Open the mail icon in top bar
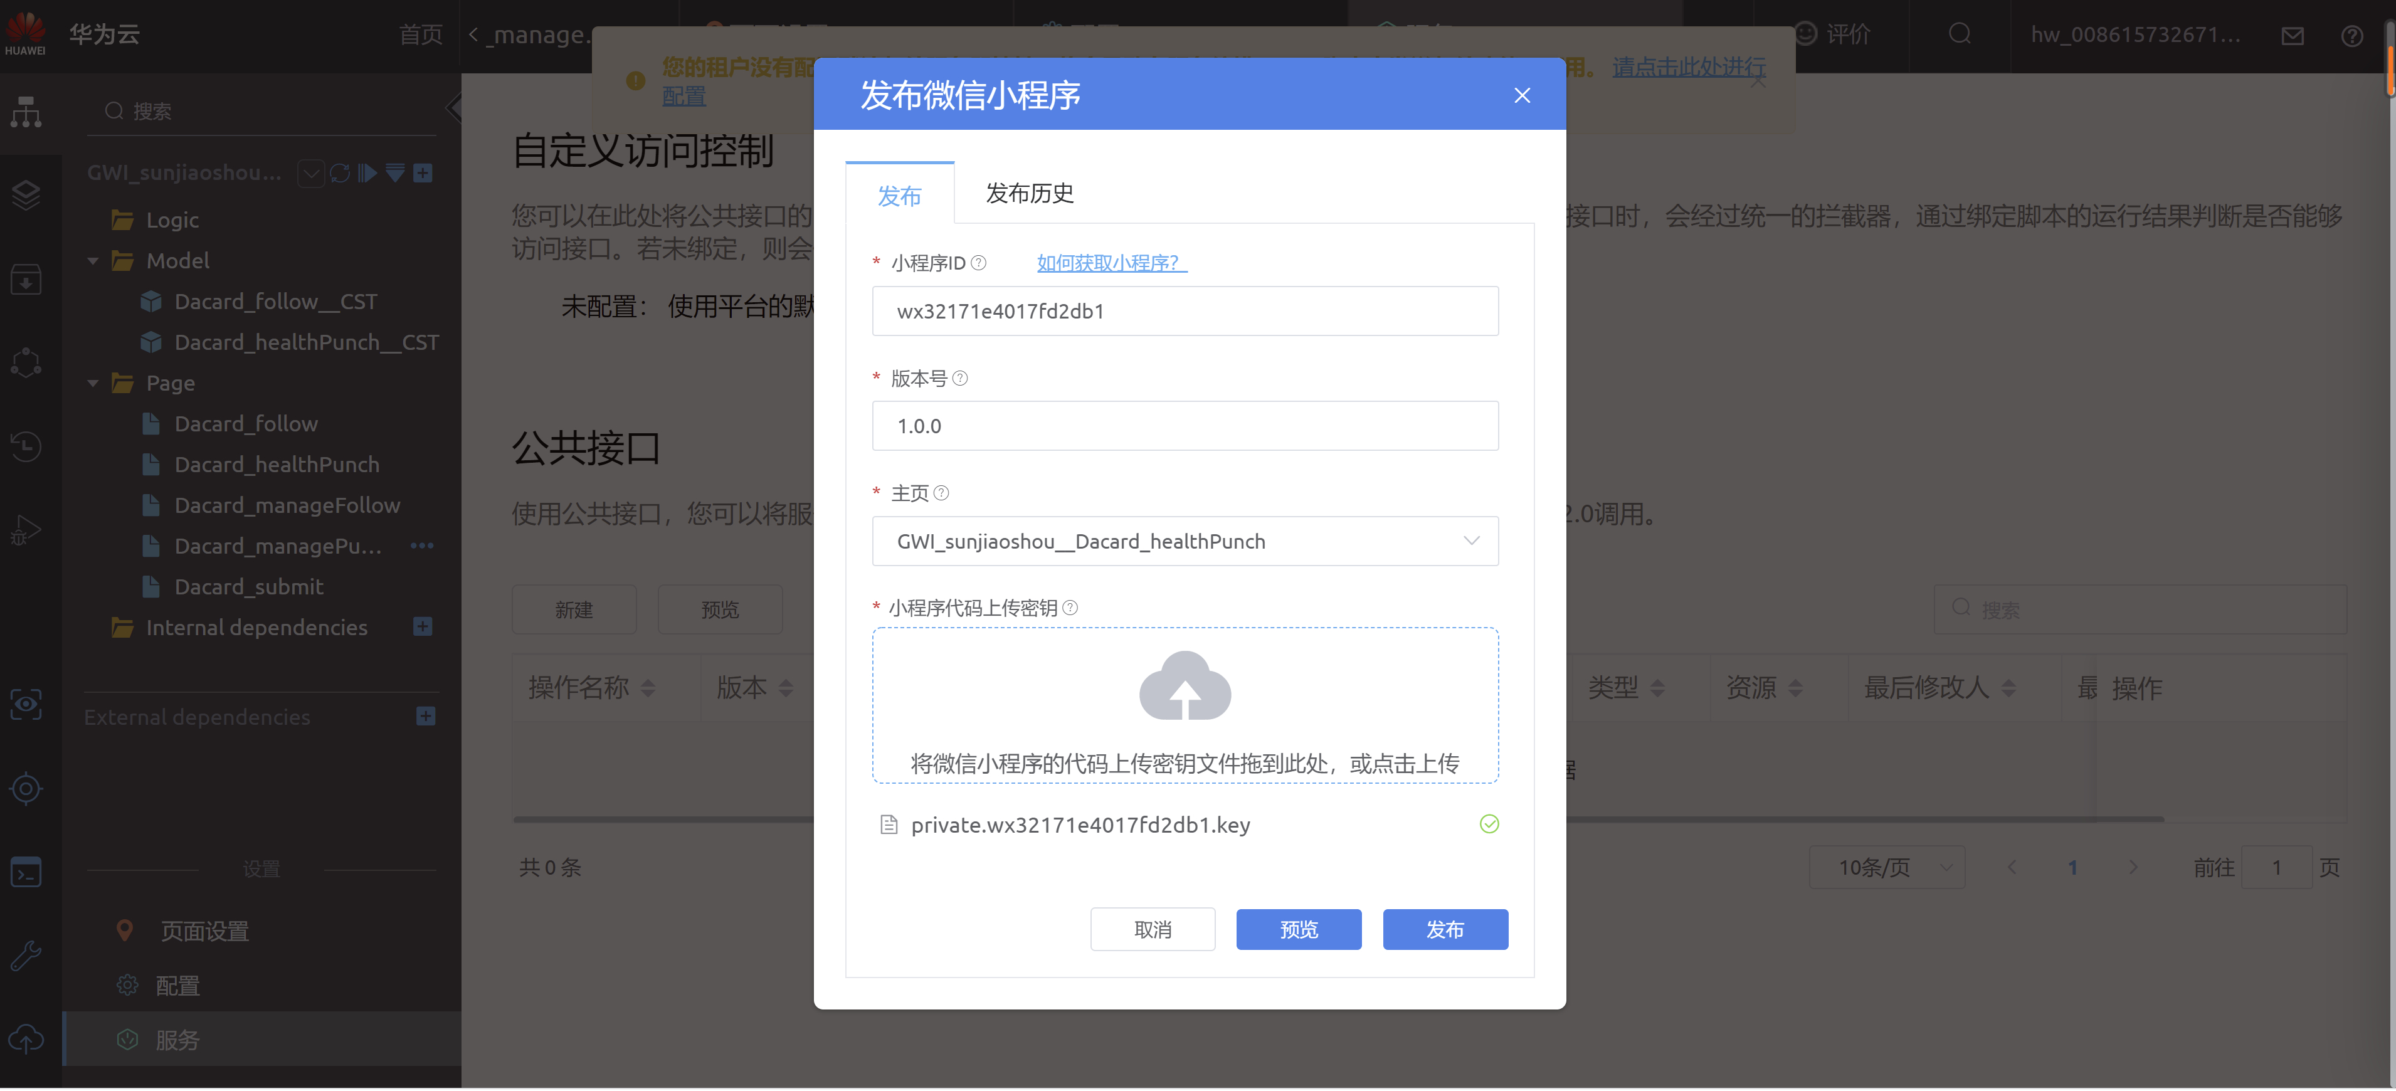The image size is (2396, 1091). [x=2292, y=35]
